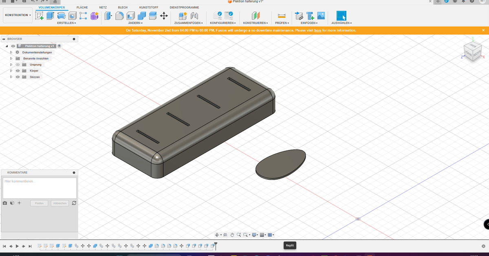Toggle visibility of the Körper folder
The image size is (489, 256).
coord(18,70)
